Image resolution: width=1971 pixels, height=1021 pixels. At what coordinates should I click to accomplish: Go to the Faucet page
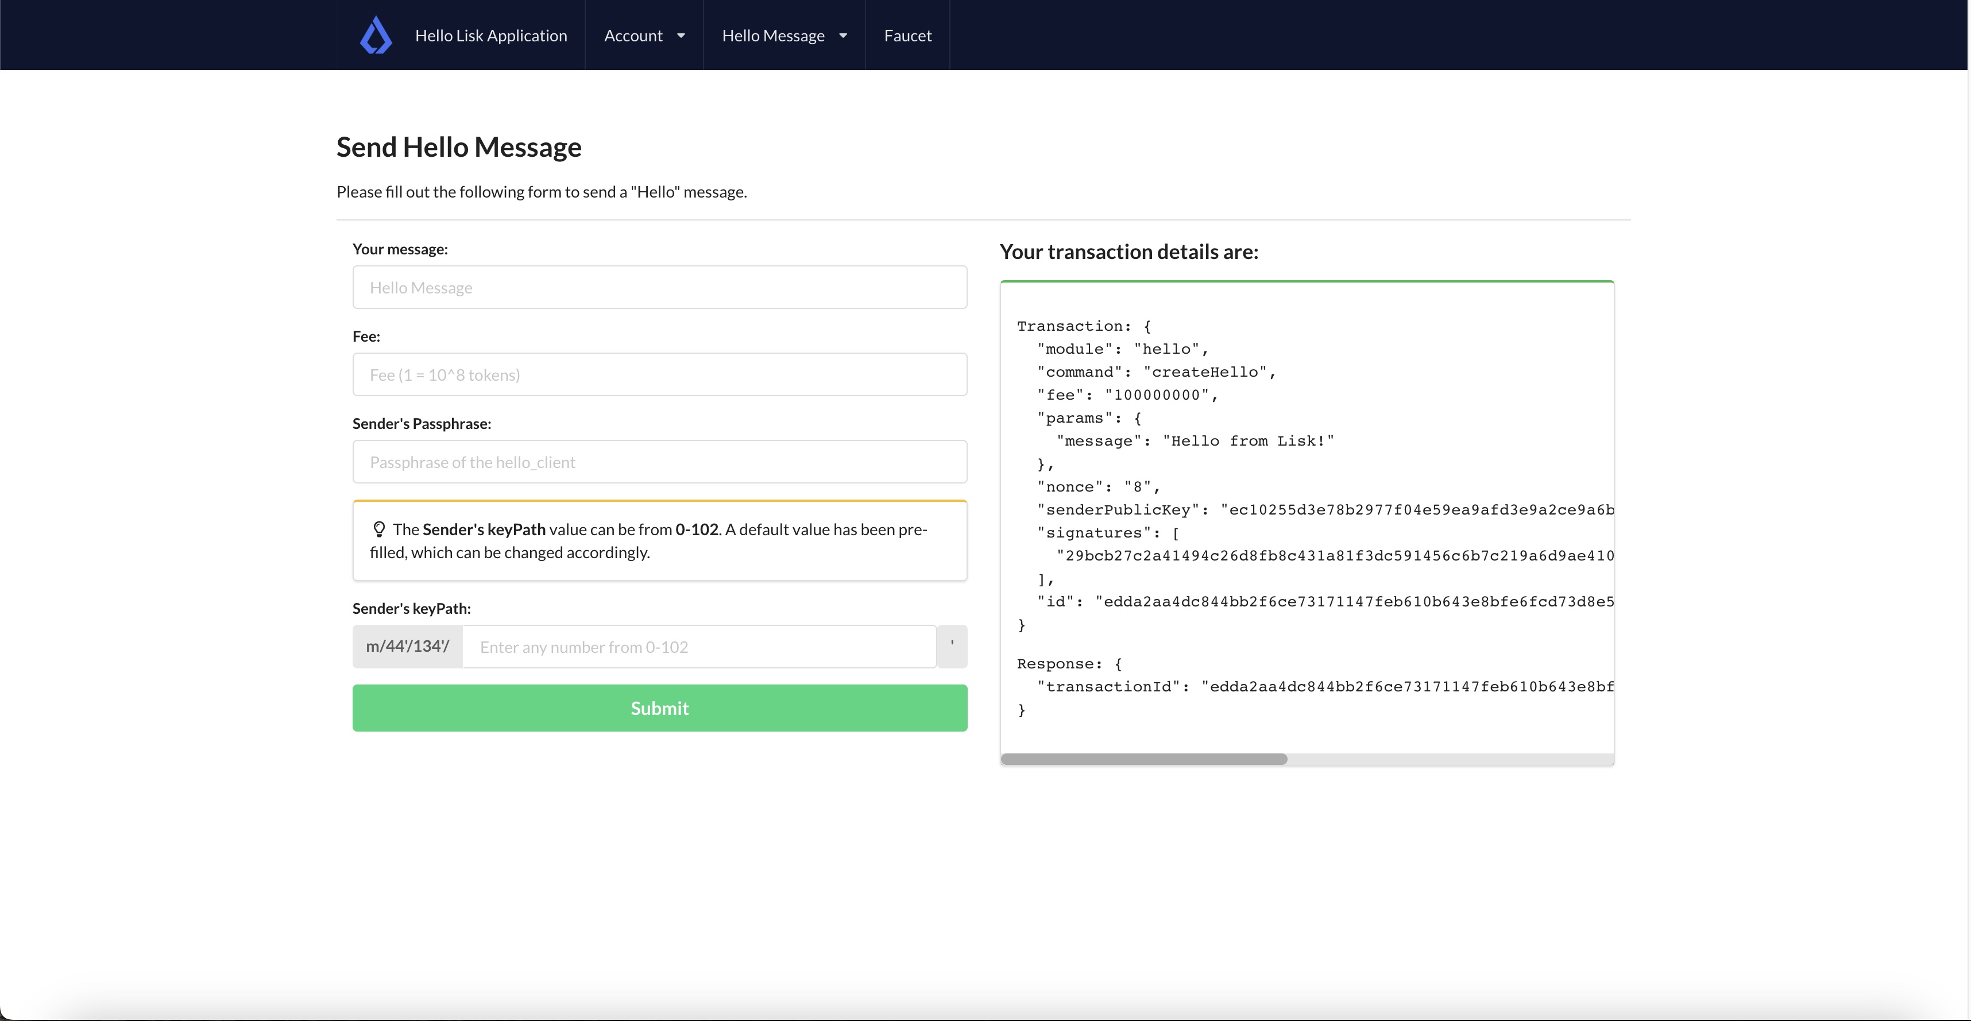pyautogui.click(x=907, y=36)
